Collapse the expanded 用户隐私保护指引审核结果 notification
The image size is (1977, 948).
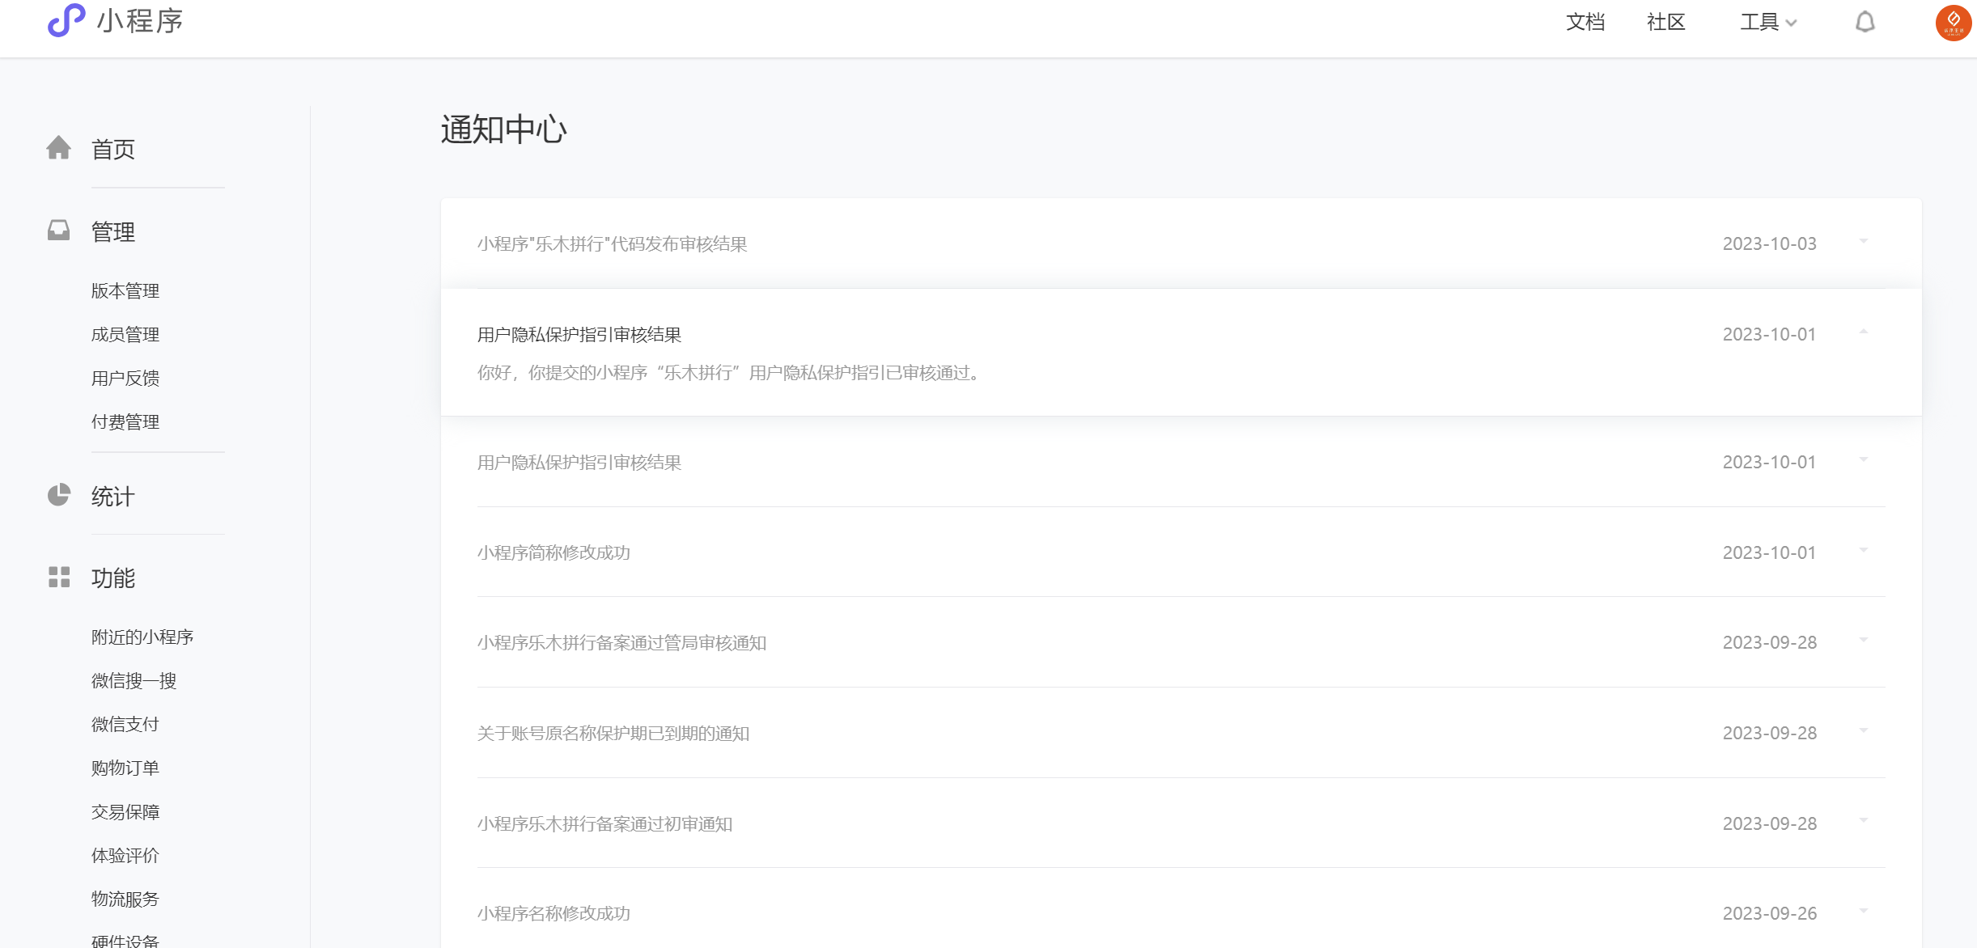point(1863,332)
